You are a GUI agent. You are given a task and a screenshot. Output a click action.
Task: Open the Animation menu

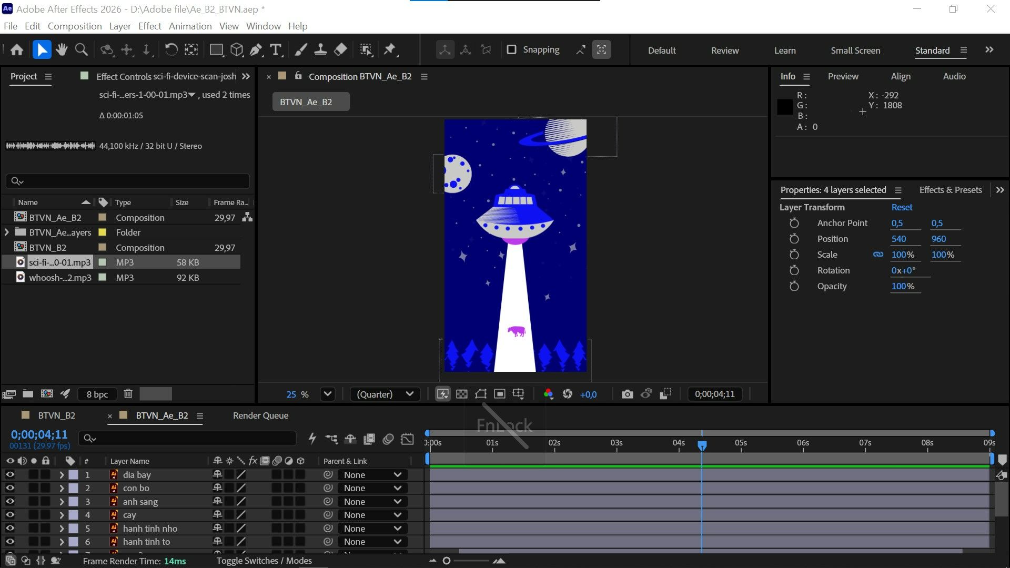click(x=190, y=26)
